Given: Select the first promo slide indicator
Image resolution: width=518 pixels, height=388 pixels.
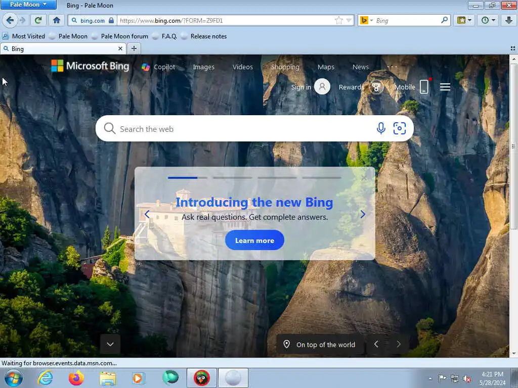Looking at the screenshot, I should tap(187, 178).
